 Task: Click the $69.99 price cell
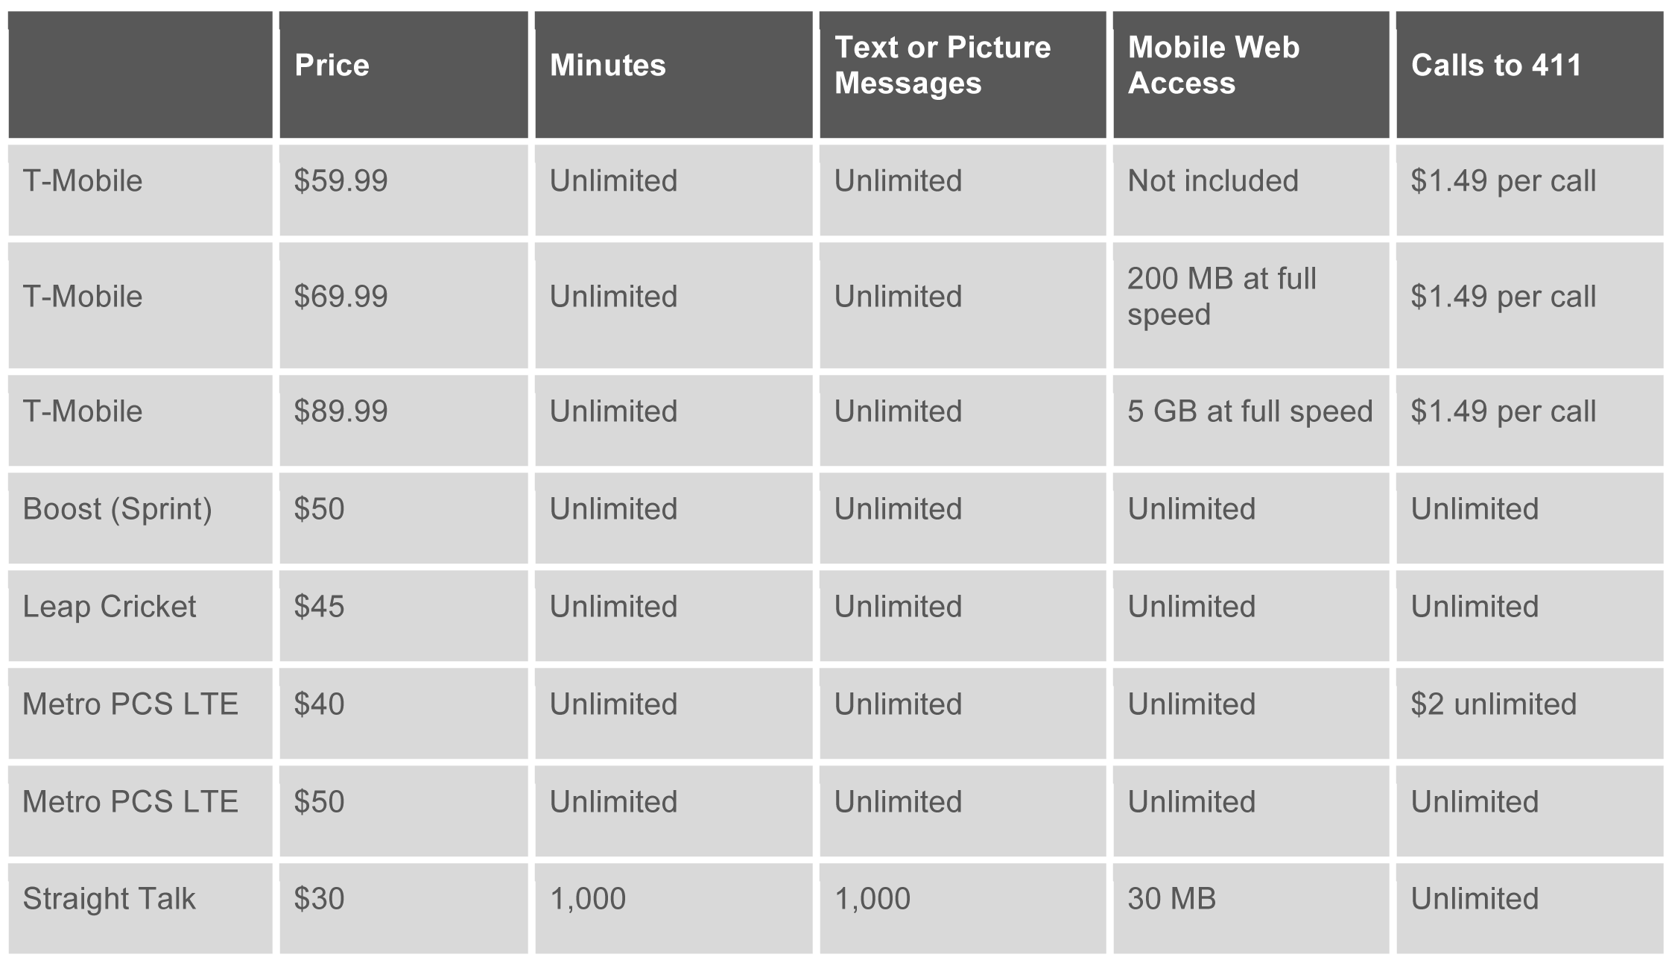(x=341, y=297)
